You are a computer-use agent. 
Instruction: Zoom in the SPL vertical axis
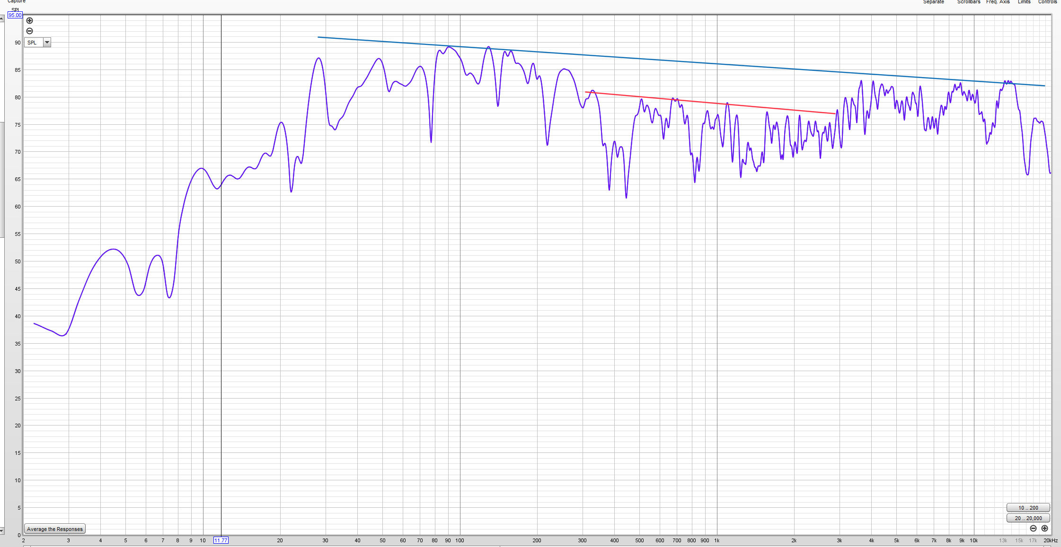point(29,21)
